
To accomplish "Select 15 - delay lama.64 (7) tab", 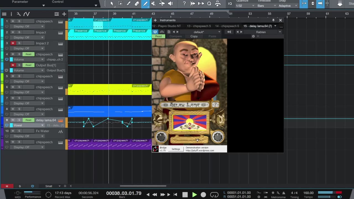I will coord(257,26).
